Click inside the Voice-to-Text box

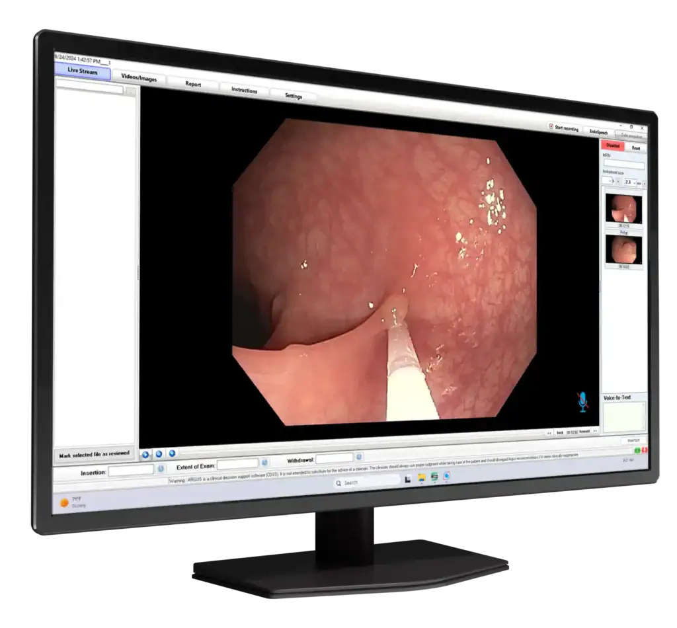click(623, 416)
